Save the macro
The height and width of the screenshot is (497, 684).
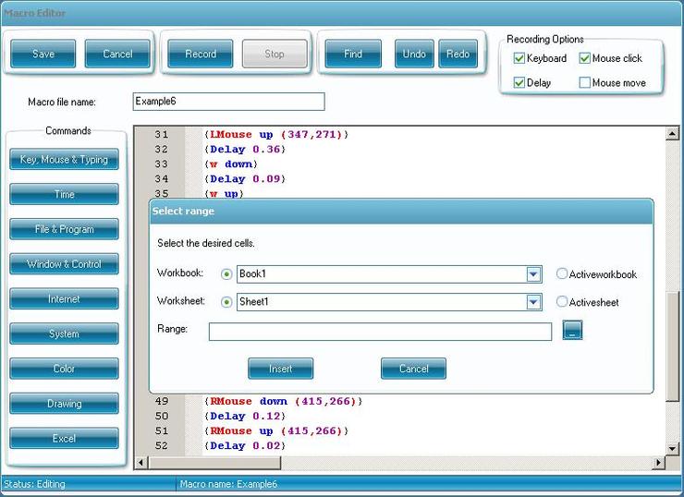point(43,55)
